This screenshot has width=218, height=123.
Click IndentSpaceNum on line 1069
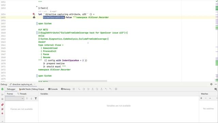pos(71,60)
